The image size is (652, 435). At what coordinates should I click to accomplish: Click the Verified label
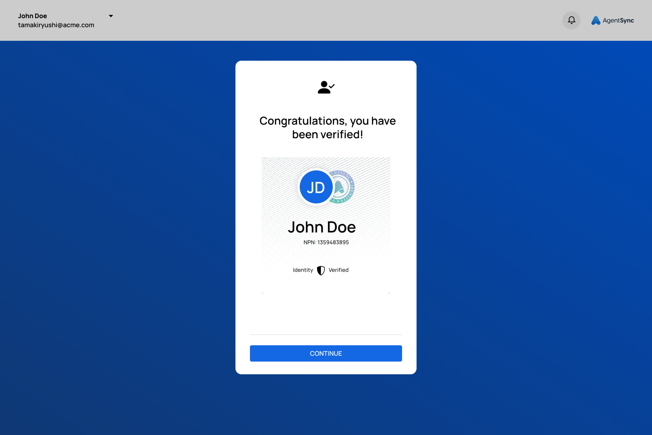tap(338, 270)
